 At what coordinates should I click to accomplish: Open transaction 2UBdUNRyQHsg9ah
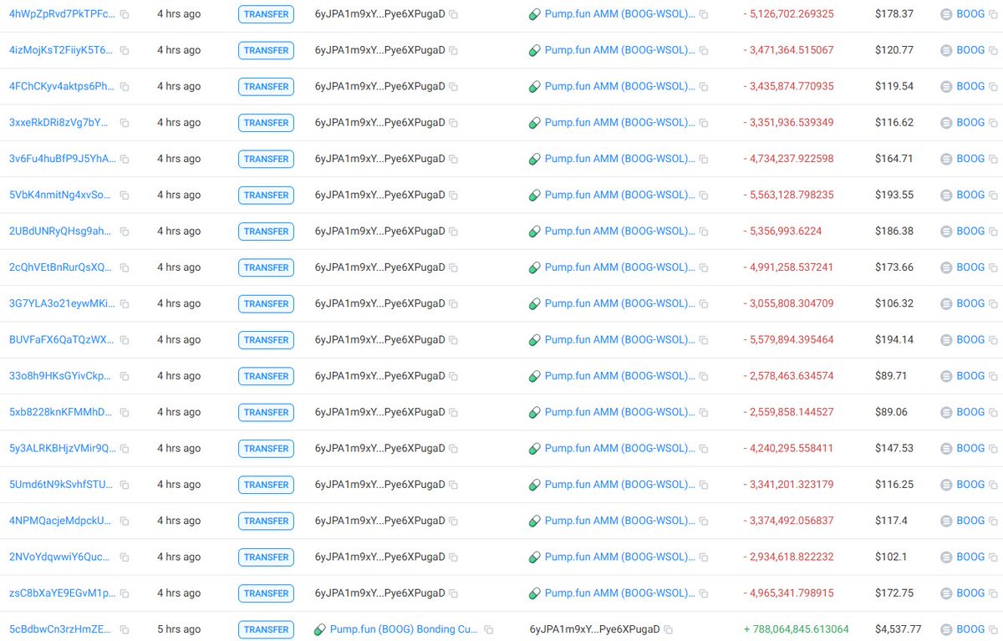click(60, 231)
